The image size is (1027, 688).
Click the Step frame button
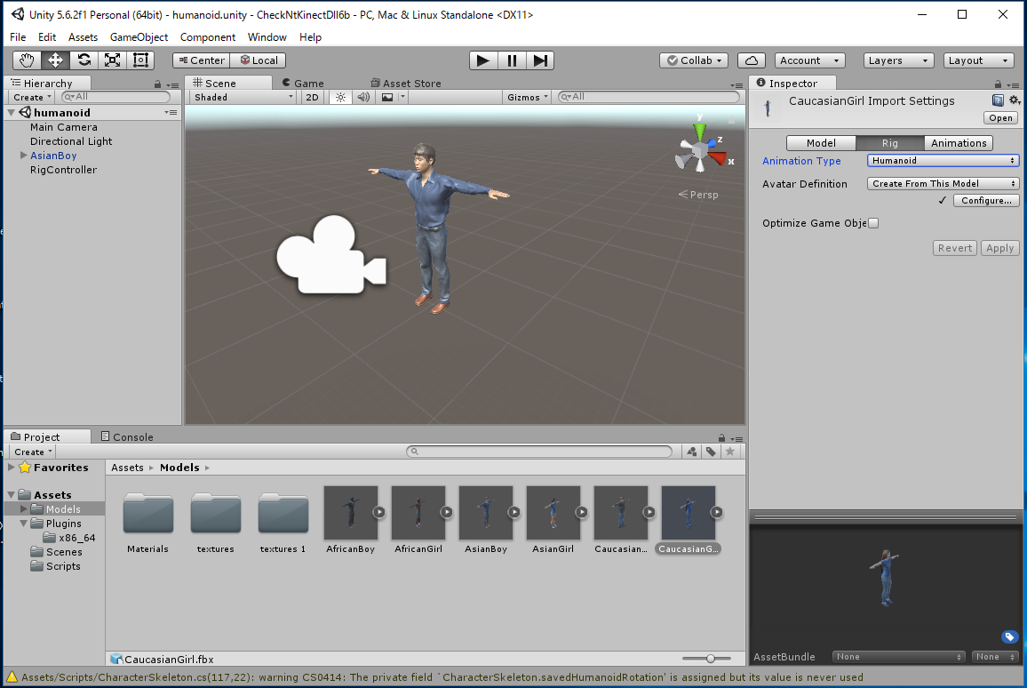click(539, 60)
